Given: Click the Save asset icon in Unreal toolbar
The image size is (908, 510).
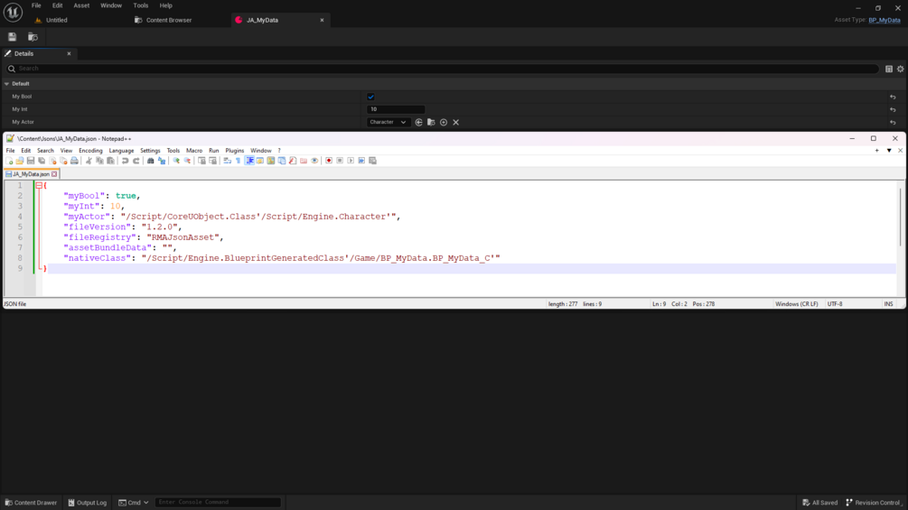Looking at the screenshot, I should 12,37.
